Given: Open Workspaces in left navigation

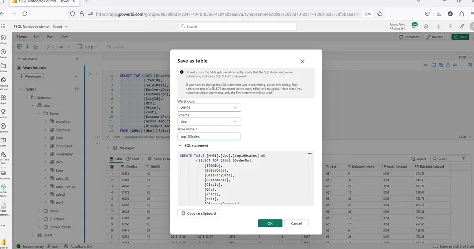Looking at the screenshot, I should coord(3,175).
